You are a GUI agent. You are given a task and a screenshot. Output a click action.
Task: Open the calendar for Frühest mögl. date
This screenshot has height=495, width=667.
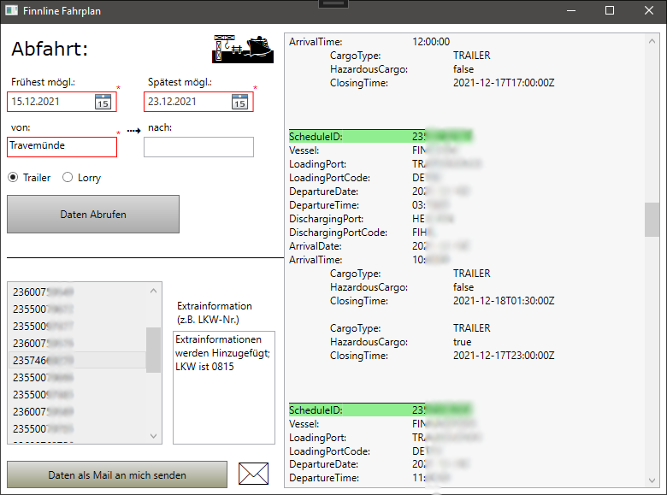tap(103, 102)
